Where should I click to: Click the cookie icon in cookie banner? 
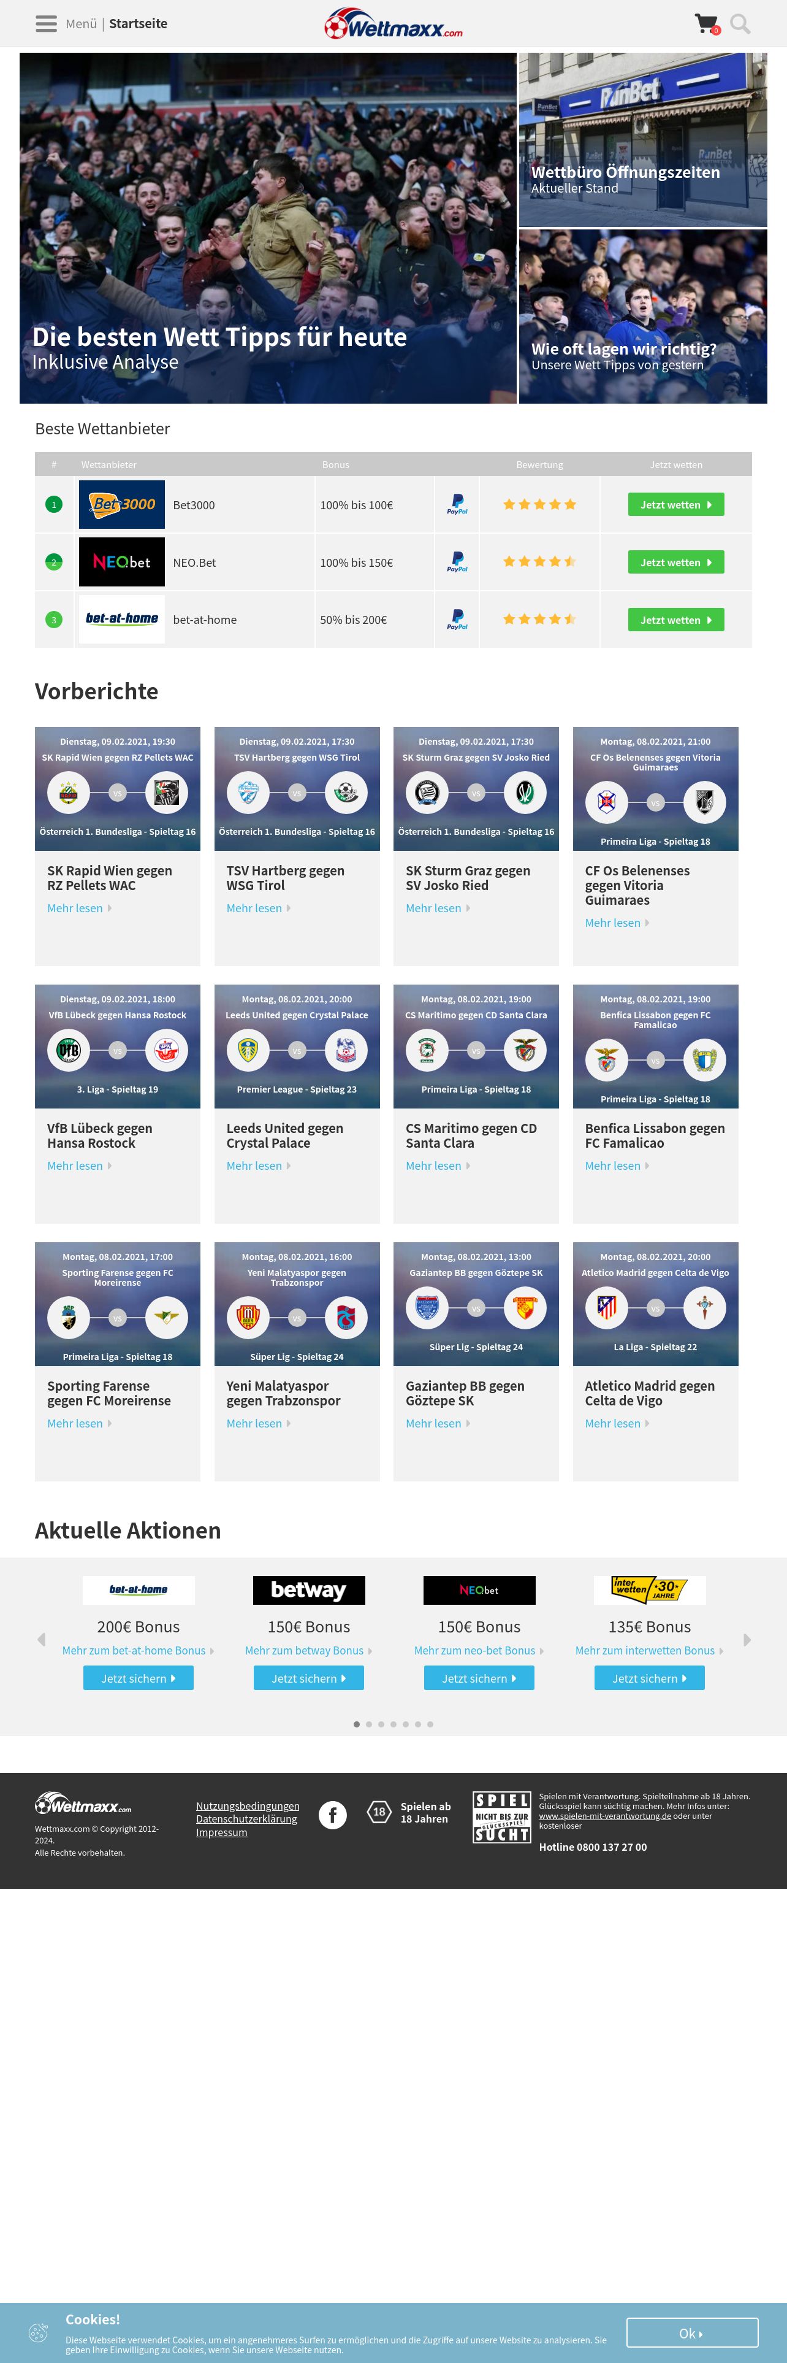tap(39, 2331)
